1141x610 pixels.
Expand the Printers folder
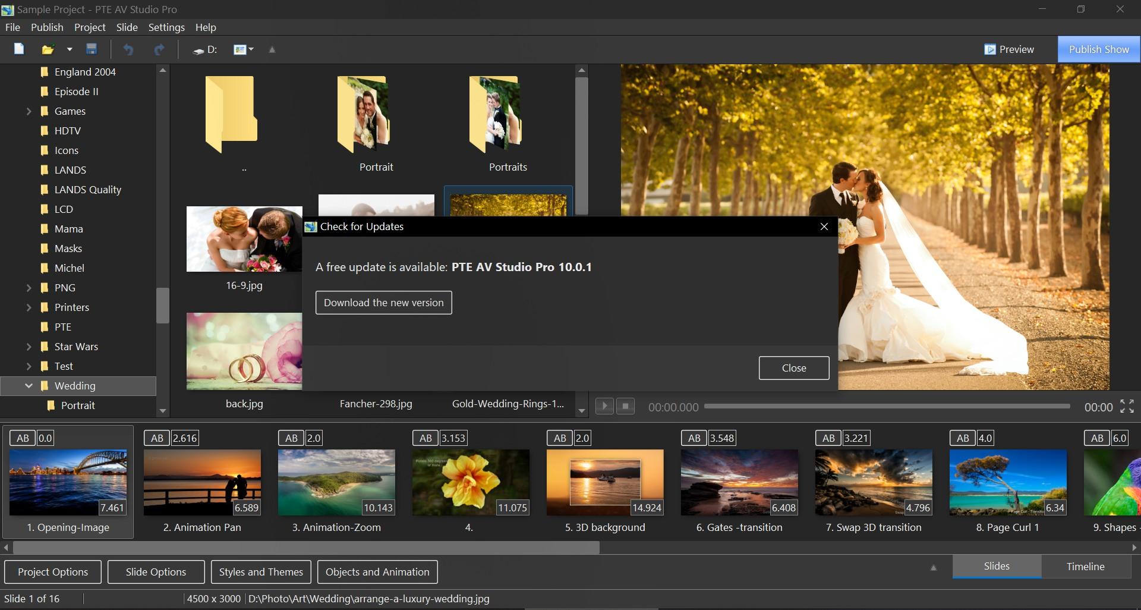click(29, 307)
